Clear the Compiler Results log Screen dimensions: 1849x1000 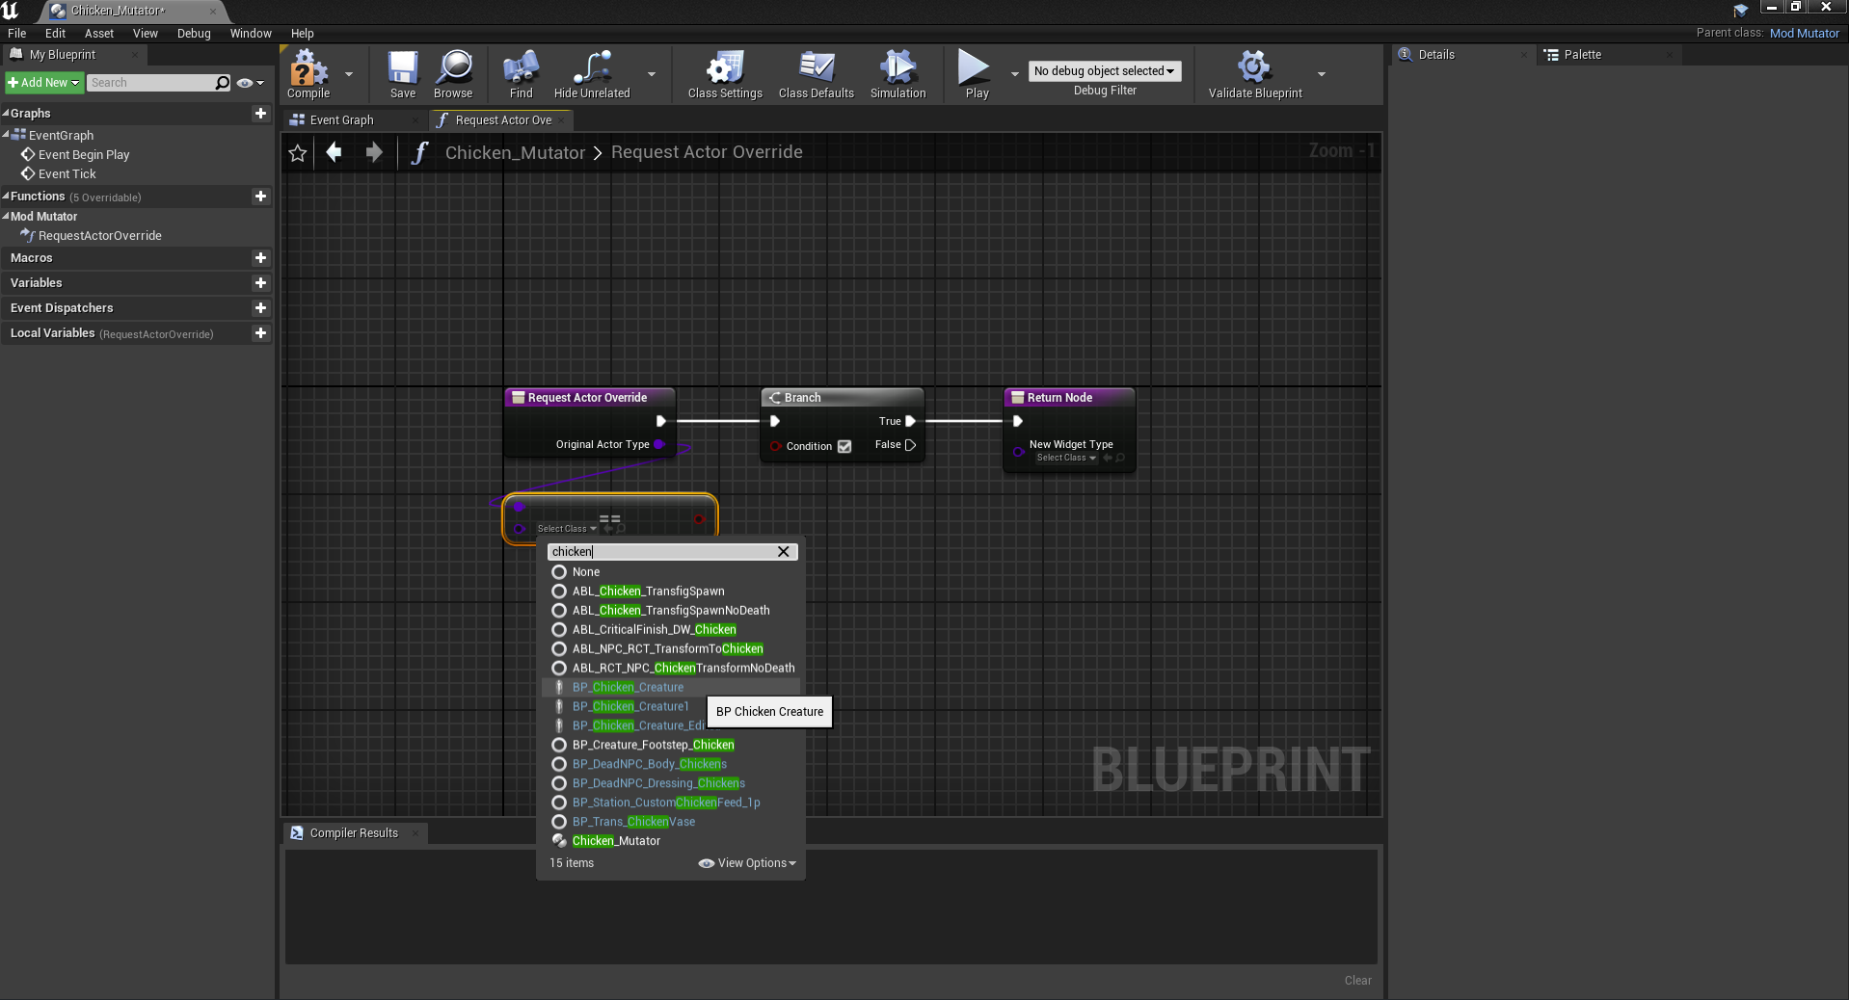click(x=1358, y=981)
